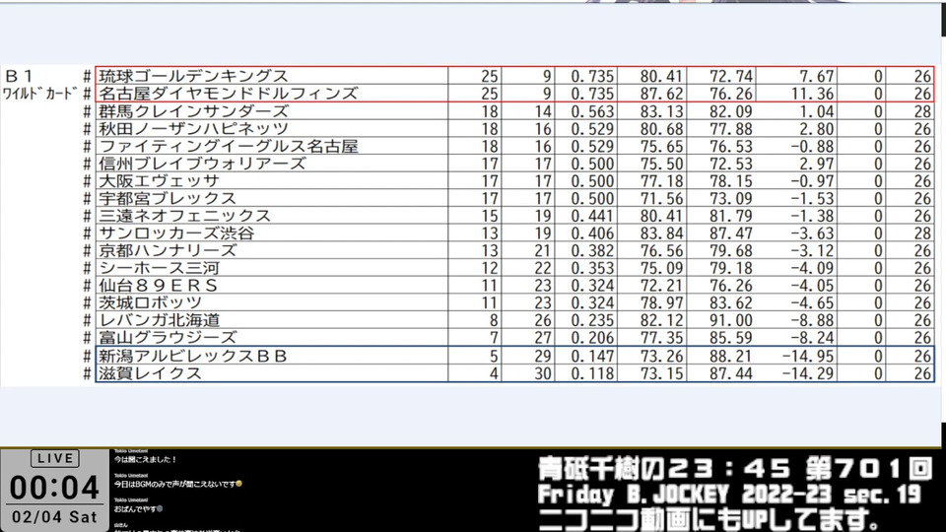Image resolution: width=946 pixels, height=532 pixels.
Task: Click the 83.13 value in 群馬 row
Action: (662, 111)
